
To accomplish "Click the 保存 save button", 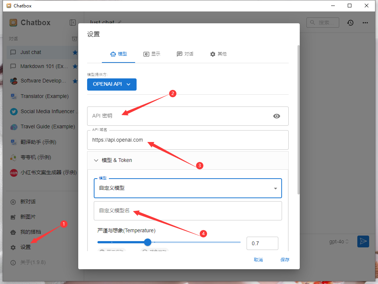I will 285,260.
